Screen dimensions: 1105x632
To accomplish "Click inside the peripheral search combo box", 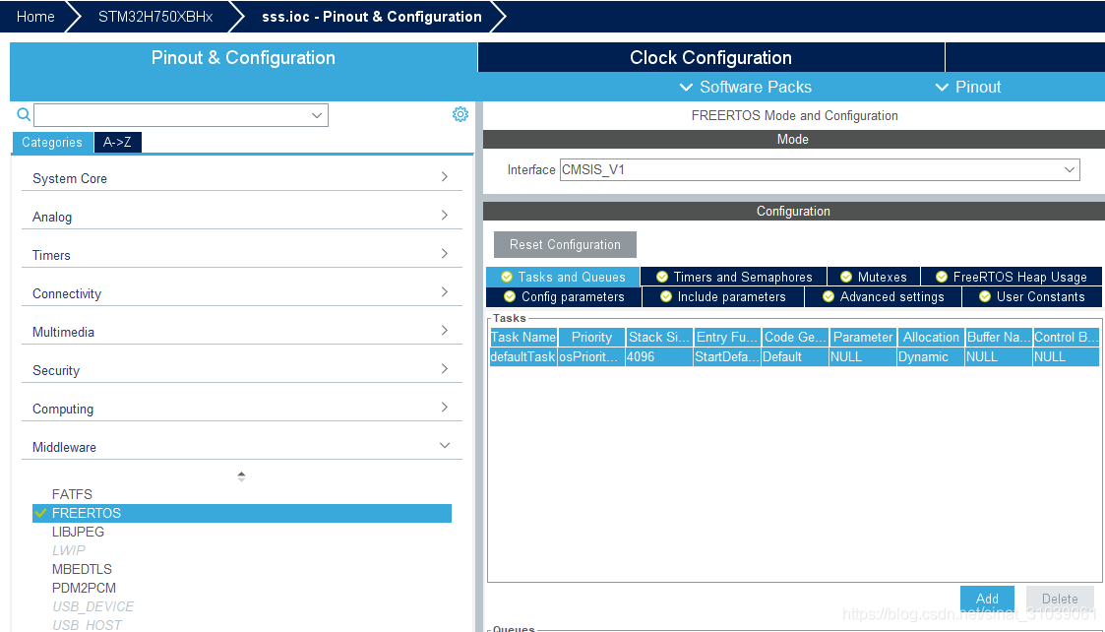I will (x=180, y=115).
